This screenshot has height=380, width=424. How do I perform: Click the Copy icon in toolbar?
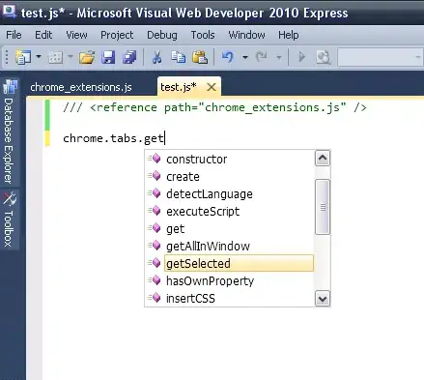coord(178,57)
